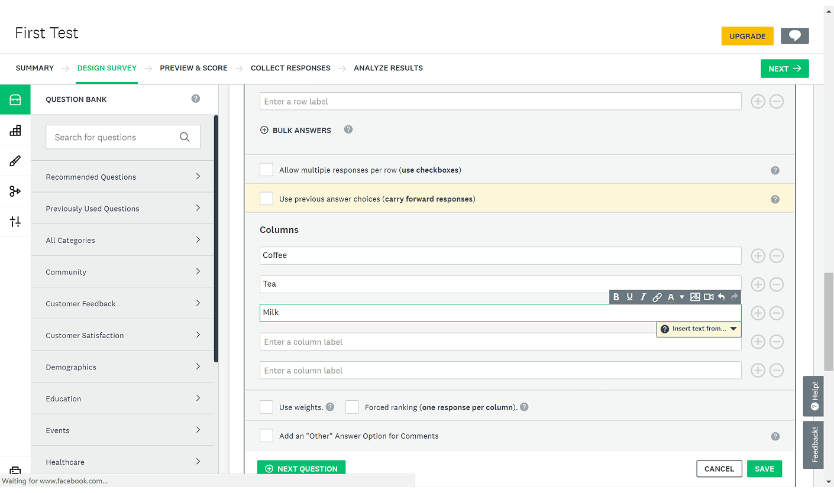
Task: Enable multiple responses per row checkboxes
Action: 266,170
